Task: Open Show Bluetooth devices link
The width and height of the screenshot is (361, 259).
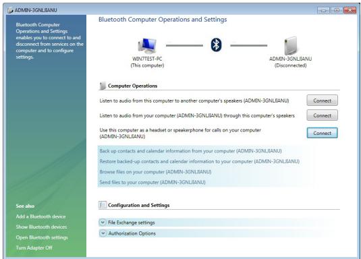Action: point(41,227)
